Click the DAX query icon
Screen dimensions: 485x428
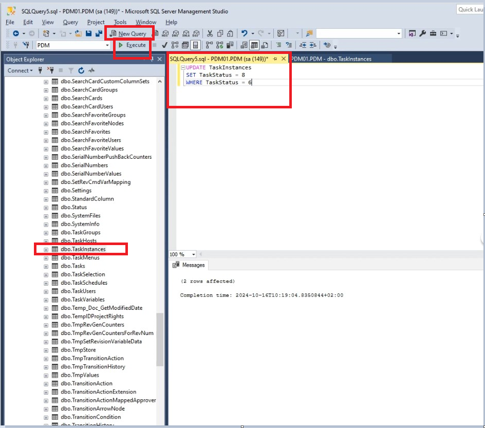click(x=196, y=33)
